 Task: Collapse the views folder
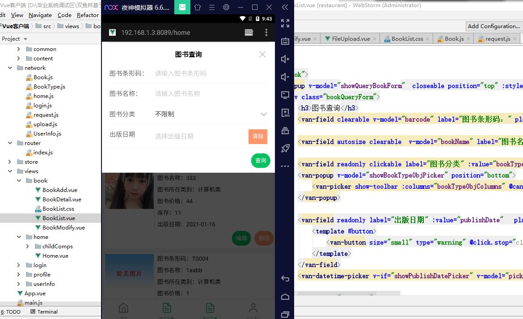(x=10, y=171)
